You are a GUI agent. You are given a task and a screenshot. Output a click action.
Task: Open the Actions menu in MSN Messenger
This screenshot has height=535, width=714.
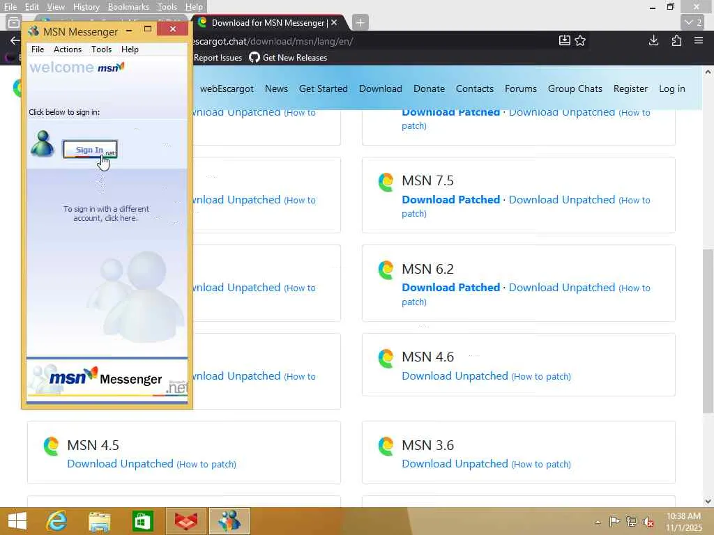click(68, 49)
